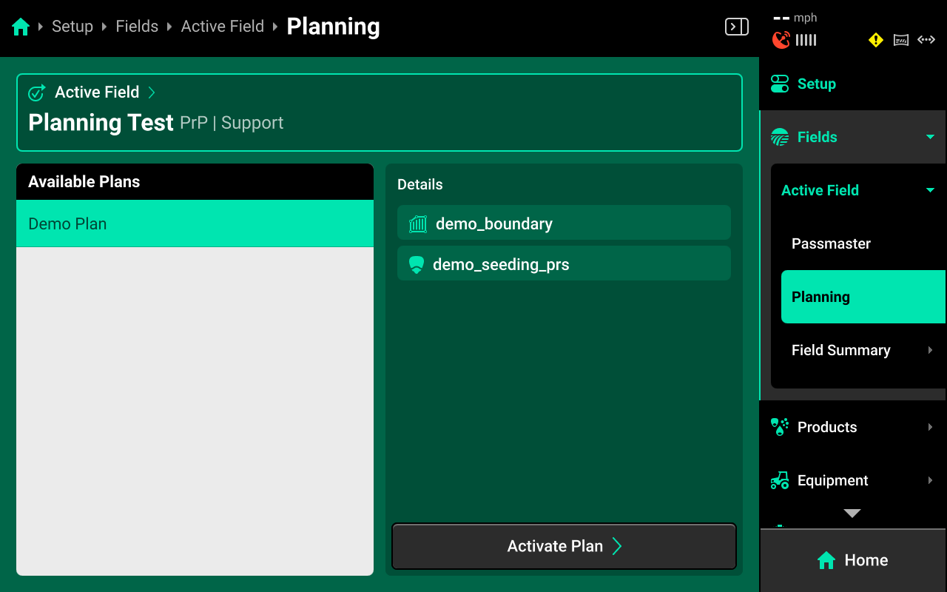Click the signal strength bars indicator
The height and width of the screenshot is (592, 947).
click(806, 40)
